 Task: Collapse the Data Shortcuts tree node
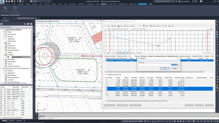[2, 68]
